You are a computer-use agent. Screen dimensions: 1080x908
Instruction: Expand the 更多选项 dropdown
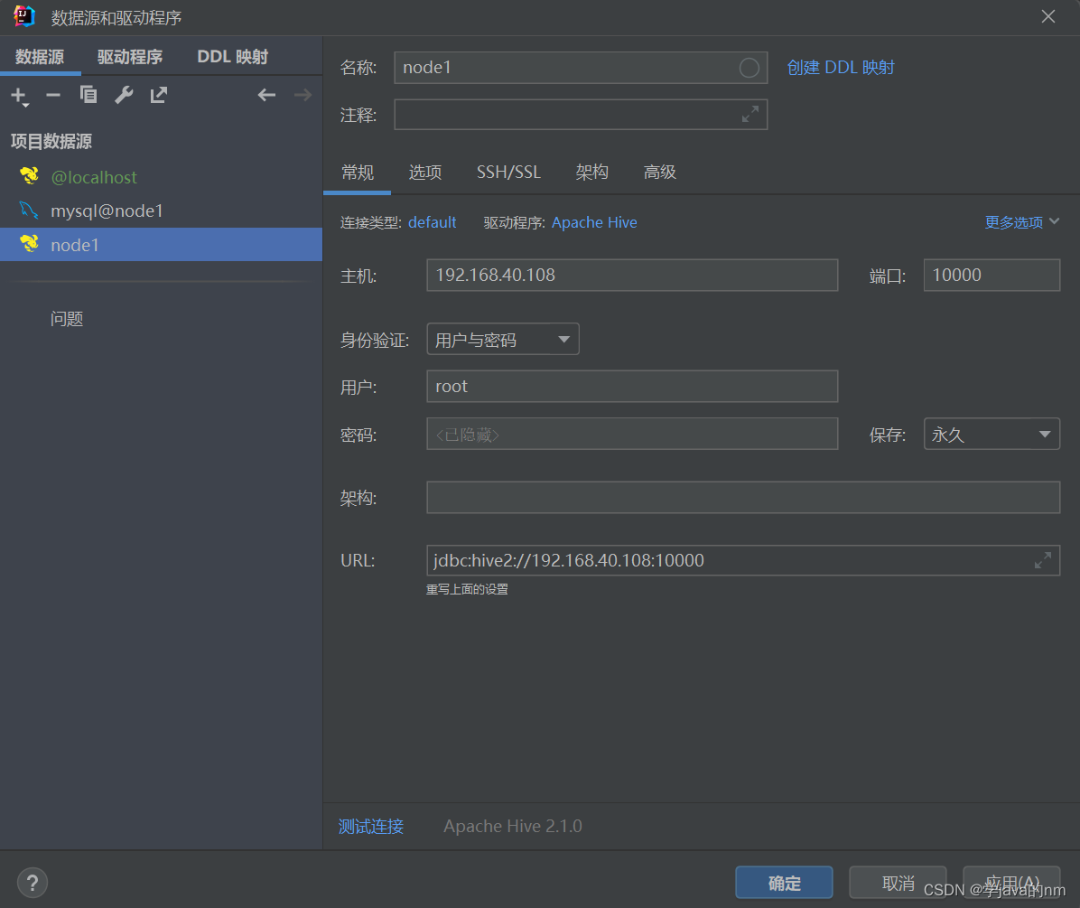1021,222
